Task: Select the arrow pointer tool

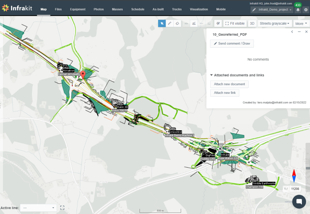Action: [162, 24]
